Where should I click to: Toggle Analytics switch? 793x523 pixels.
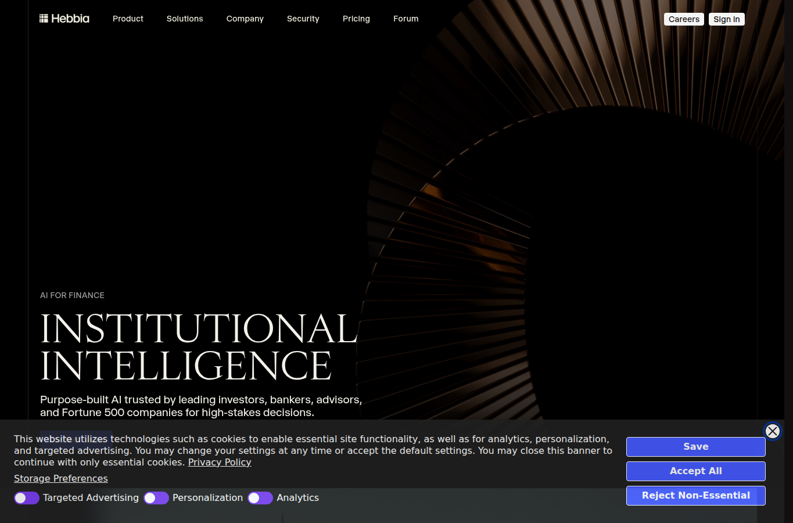click(260, 498)
